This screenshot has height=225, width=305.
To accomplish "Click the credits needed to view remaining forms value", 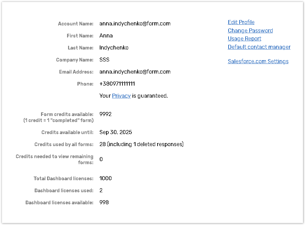I will (101, 159).
